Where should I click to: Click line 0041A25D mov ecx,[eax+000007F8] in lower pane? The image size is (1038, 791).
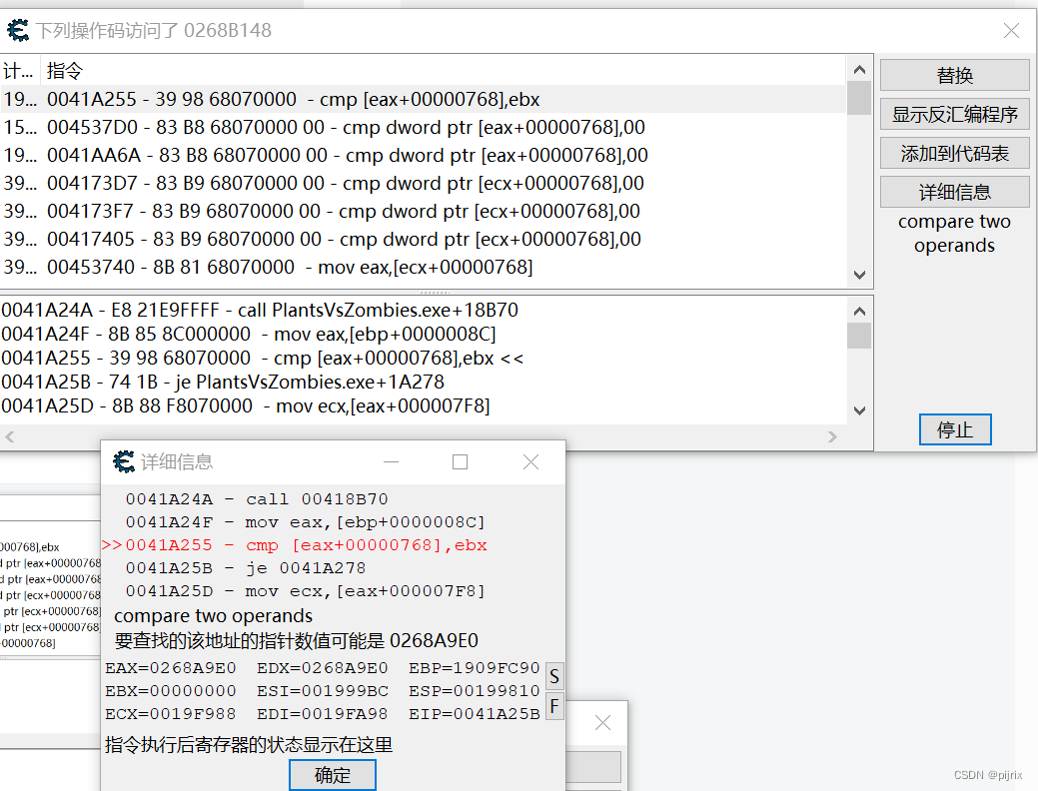click(246, 405)
